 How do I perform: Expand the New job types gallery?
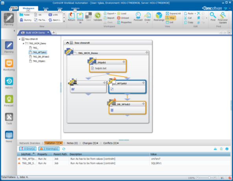pos(64,21)
